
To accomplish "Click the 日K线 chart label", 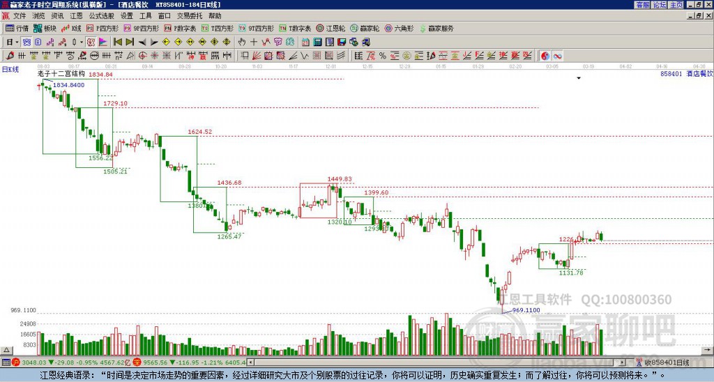I will (x=10, y=70).
